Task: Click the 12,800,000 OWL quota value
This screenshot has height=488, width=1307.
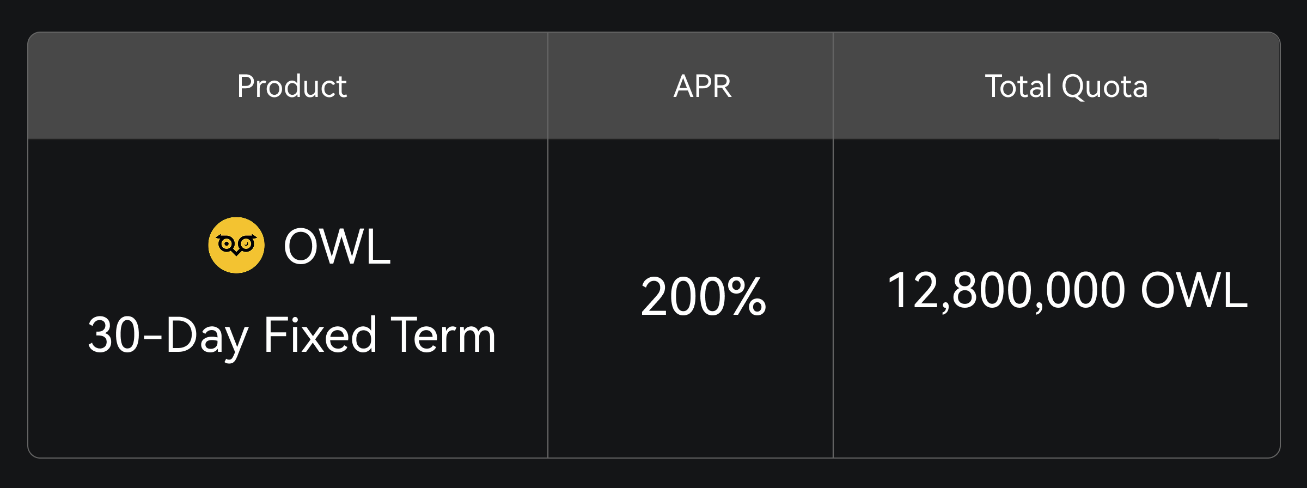Action: click(x=1067, y=290)
